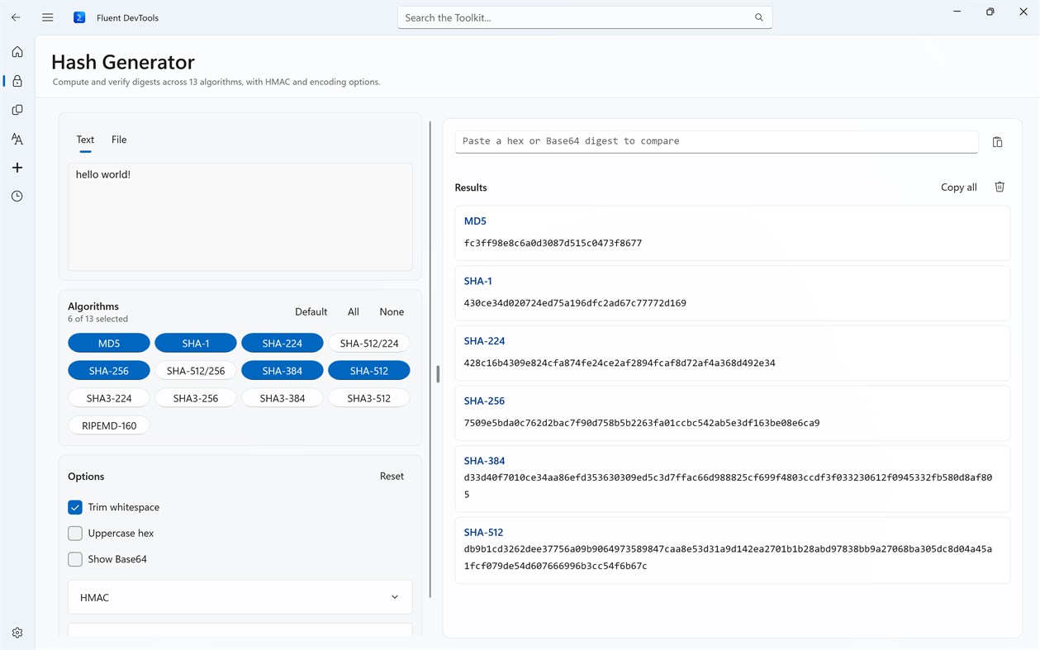Click the SHA-512 result heading
Viewport: 1040px width, 650px height.
(x=483, y=533)
